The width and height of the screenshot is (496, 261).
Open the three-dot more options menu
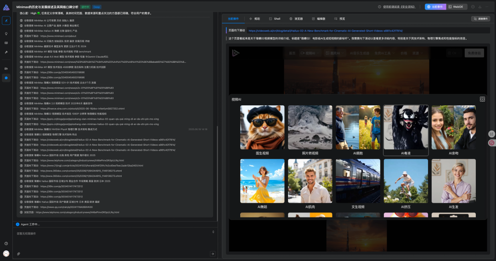tap(487, 7)
